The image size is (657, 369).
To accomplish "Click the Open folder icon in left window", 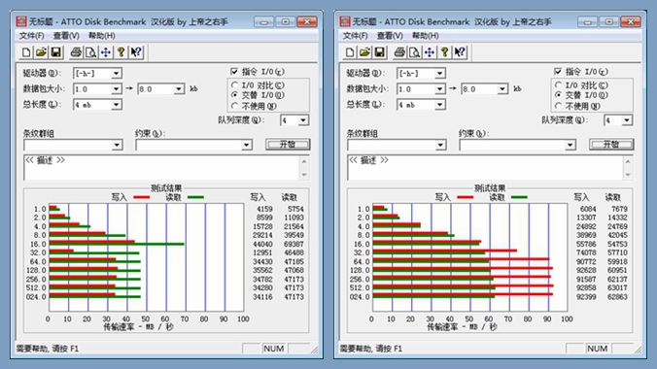I will tap(41, 52).
